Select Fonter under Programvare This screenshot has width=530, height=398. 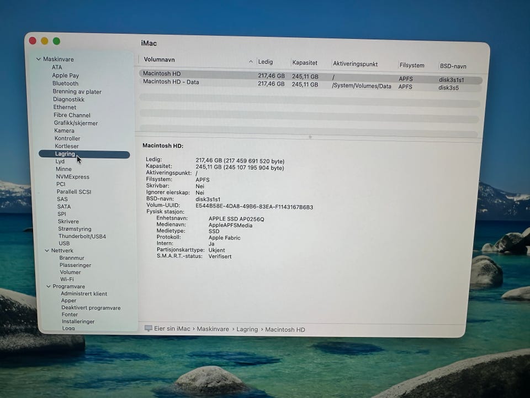click(x=70, y=315)
